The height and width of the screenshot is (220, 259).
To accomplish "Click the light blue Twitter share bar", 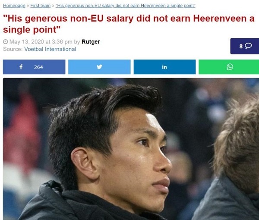I will click(x=99, y=67).
